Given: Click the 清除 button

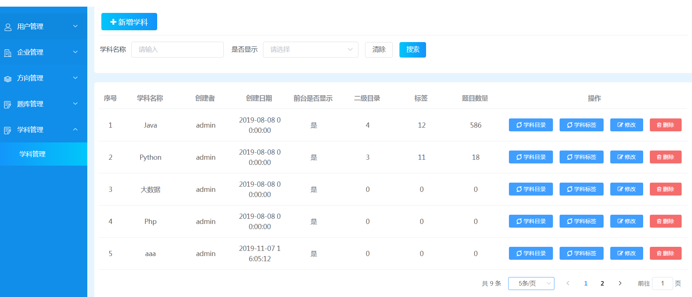Looking at the screenshot, I should (x=379, y=49).
